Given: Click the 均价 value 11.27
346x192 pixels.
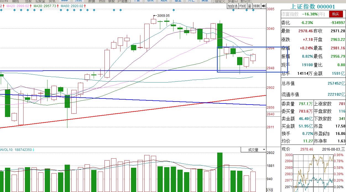Looking at the screenshot, I should pyautogui.click(x=308, y=141).
